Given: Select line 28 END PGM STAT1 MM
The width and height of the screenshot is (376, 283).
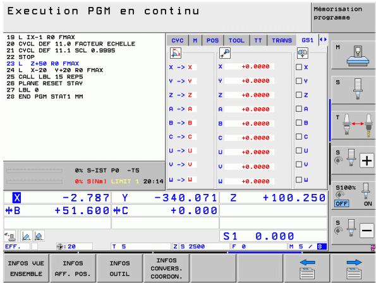Looking at the screenshot, I should [x=45, y=97].
